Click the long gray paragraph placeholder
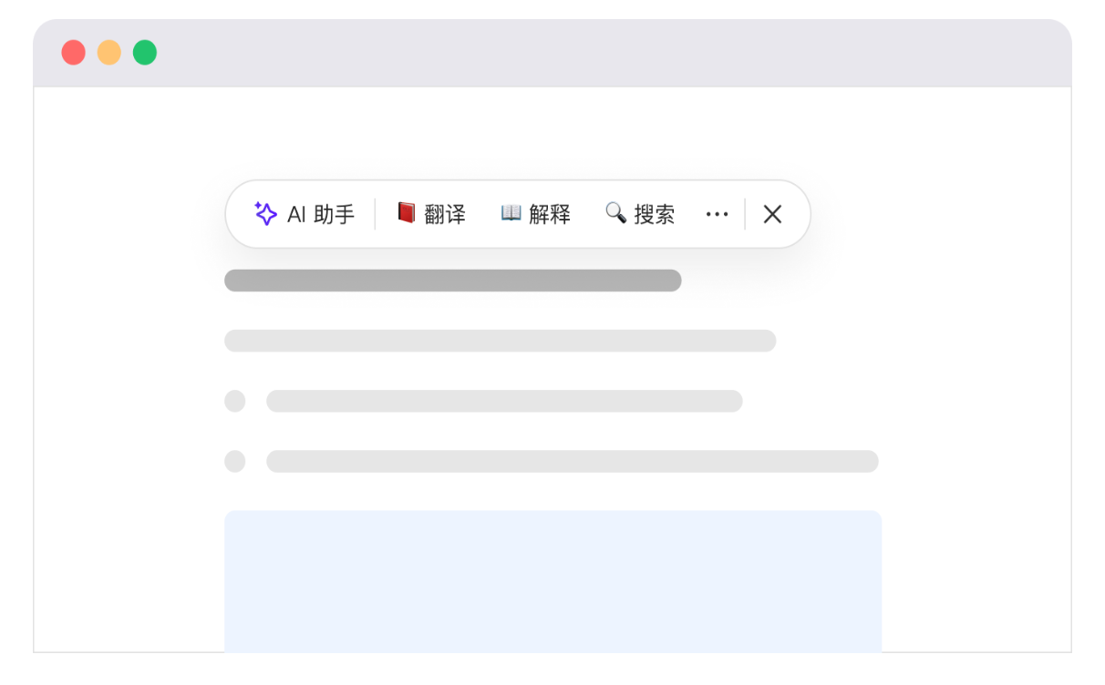This screenshot has height=685, width=1105. pyautogui.click(x=501, y=340)
